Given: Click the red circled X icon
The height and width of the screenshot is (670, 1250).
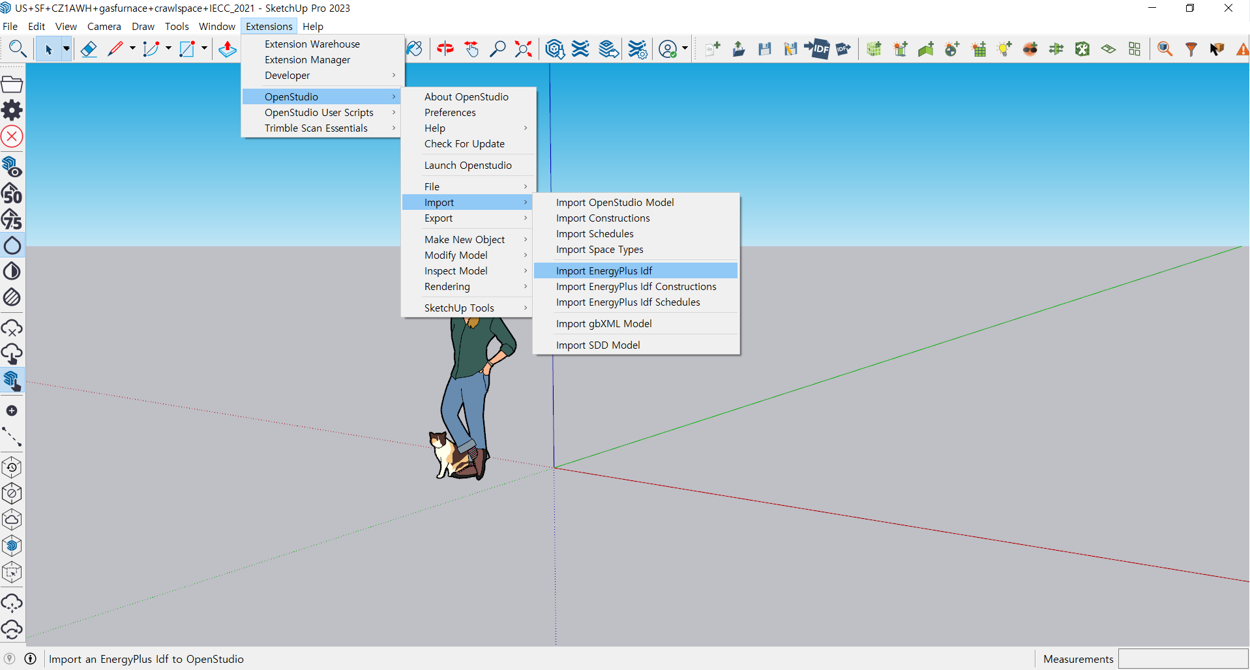Looking at the screenshot, I should [x=12, y=136].
